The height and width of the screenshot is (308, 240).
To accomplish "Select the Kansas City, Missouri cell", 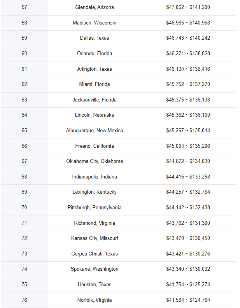I will pos(95,238).
